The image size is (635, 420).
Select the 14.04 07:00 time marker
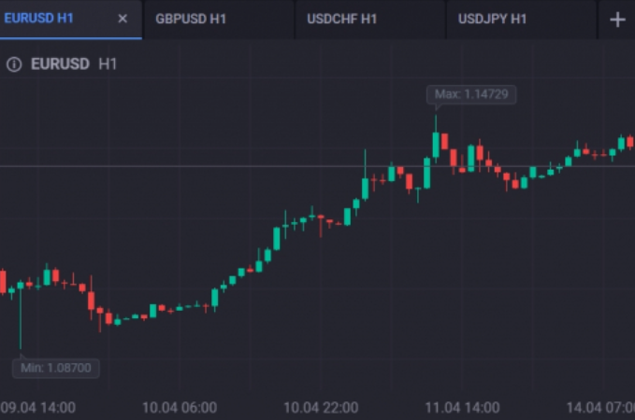pos(602,408)
